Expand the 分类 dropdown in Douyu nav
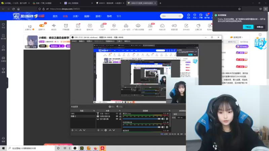269x151 pixels. click(76, 16)
